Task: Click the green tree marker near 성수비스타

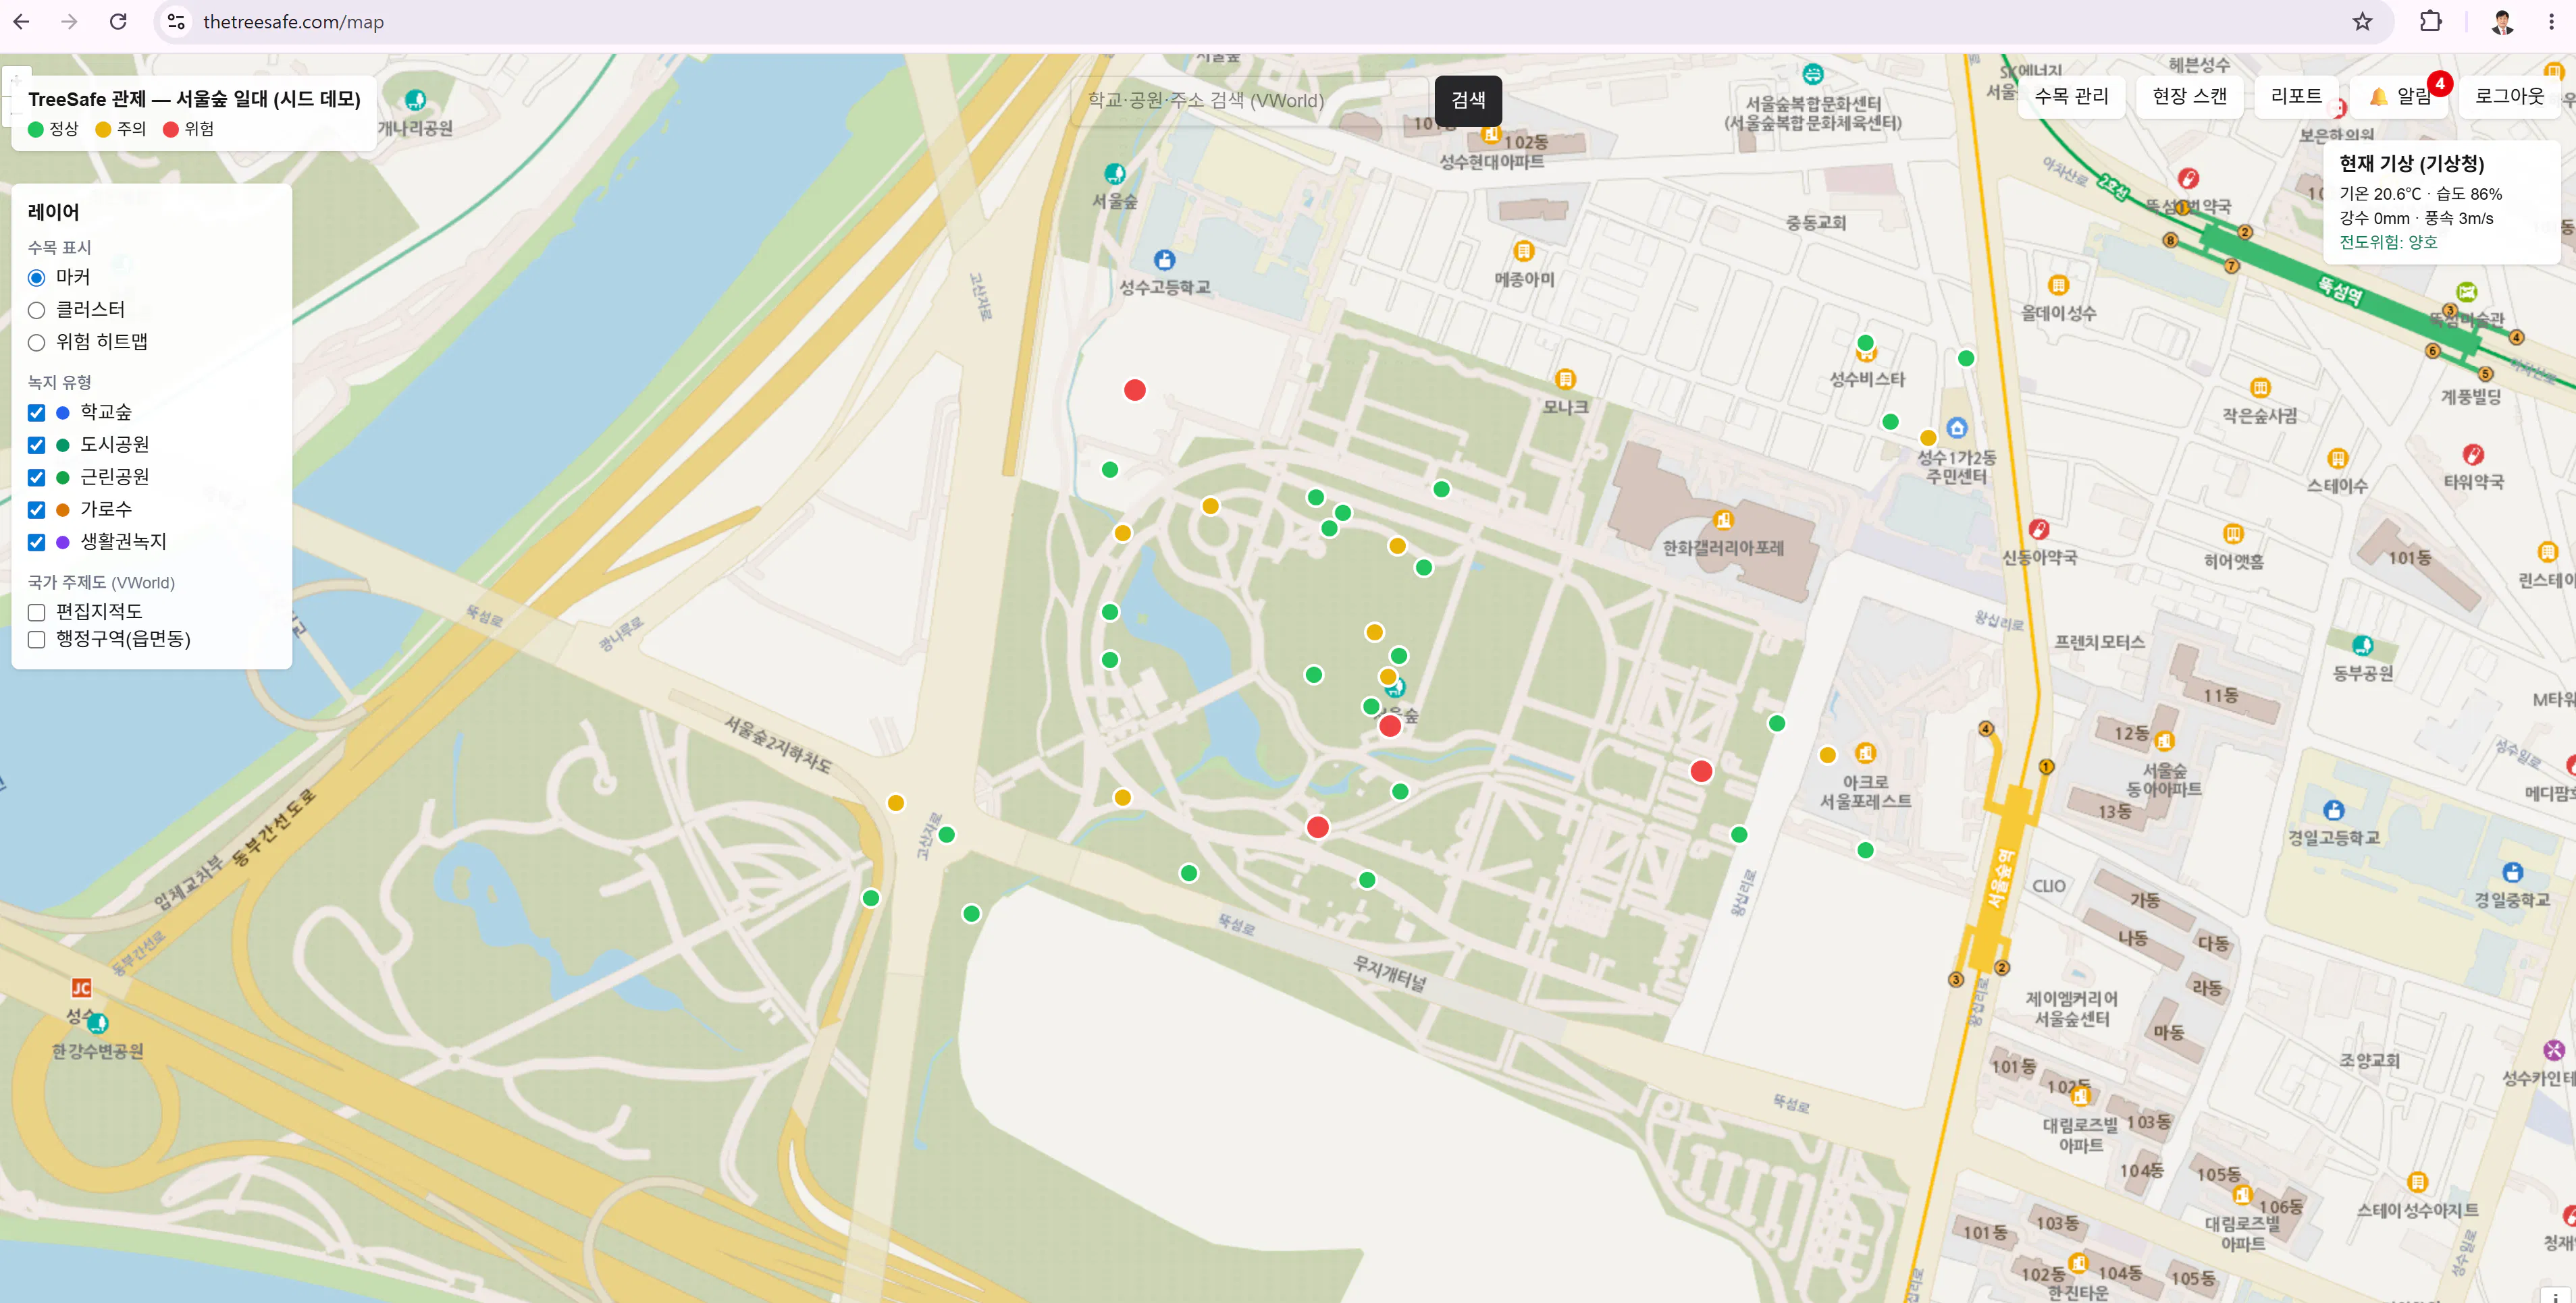Action: click(x=1865, y=343)
